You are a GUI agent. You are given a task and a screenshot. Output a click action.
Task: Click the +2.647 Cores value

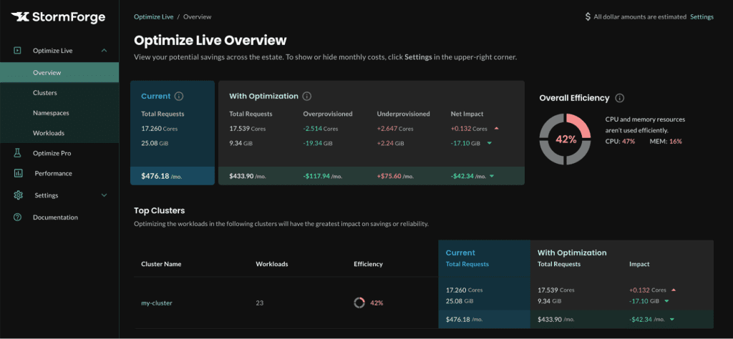coord(394,129)
